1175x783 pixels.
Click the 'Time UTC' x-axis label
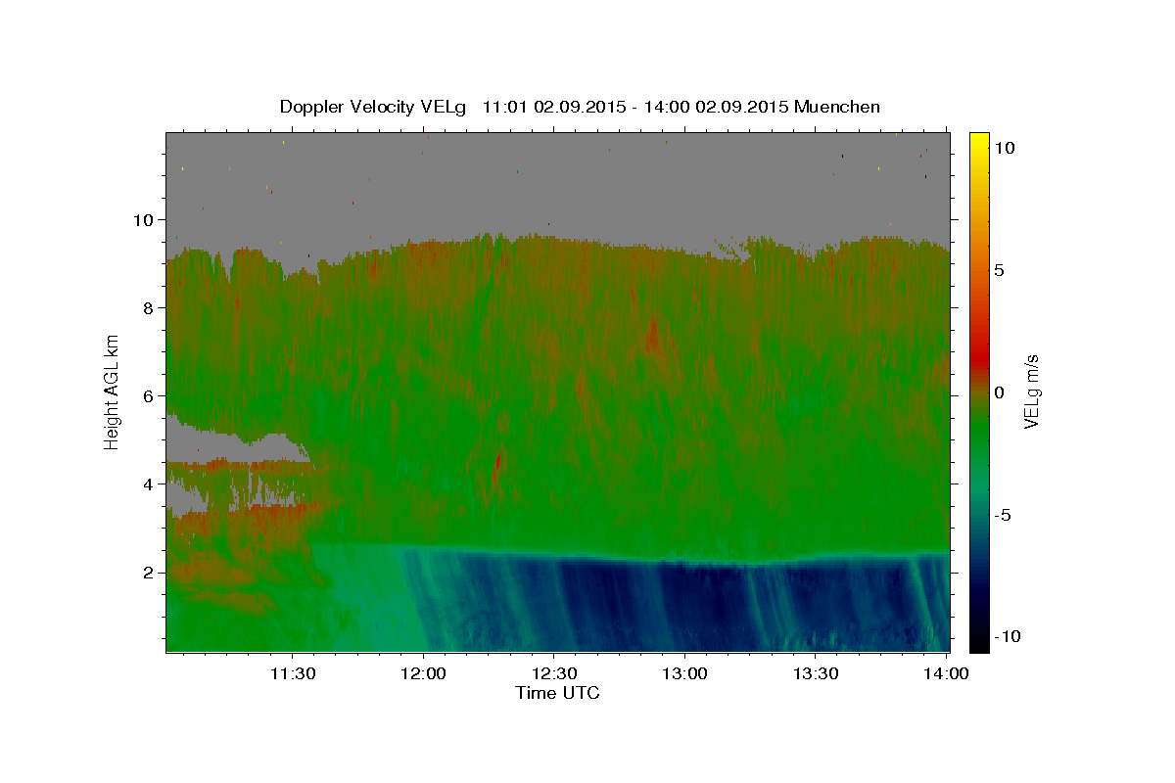[557, 693]
